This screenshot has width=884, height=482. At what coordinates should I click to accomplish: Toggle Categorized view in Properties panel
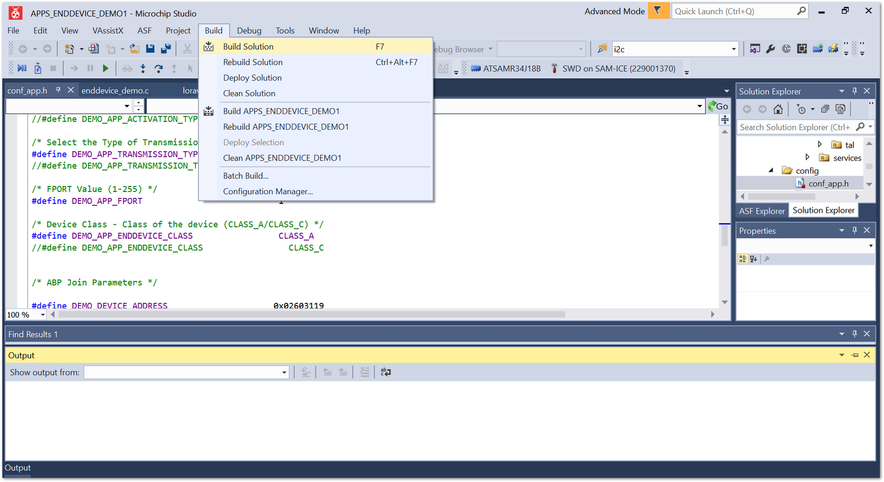[743, 259]
